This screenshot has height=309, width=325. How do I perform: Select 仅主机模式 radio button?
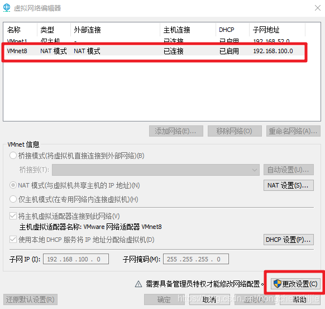[x=13, y=199]
